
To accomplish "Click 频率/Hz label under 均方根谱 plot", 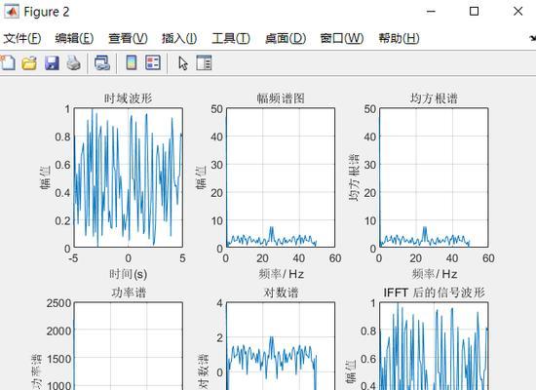I will coord(434,274).
